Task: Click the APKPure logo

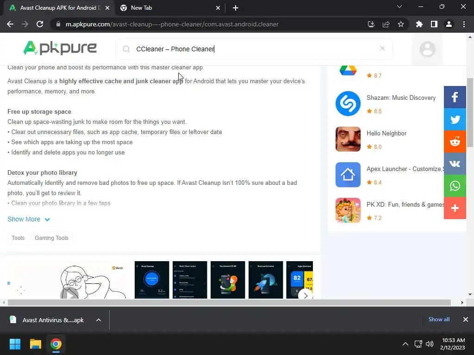Action: (x=60, y=48)
